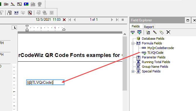Select the Formula Fields node

(152, 43)
